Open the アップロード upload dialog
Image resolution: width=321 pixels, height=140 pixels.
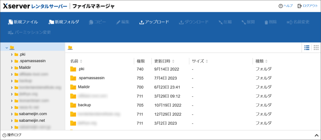point(154,22)
